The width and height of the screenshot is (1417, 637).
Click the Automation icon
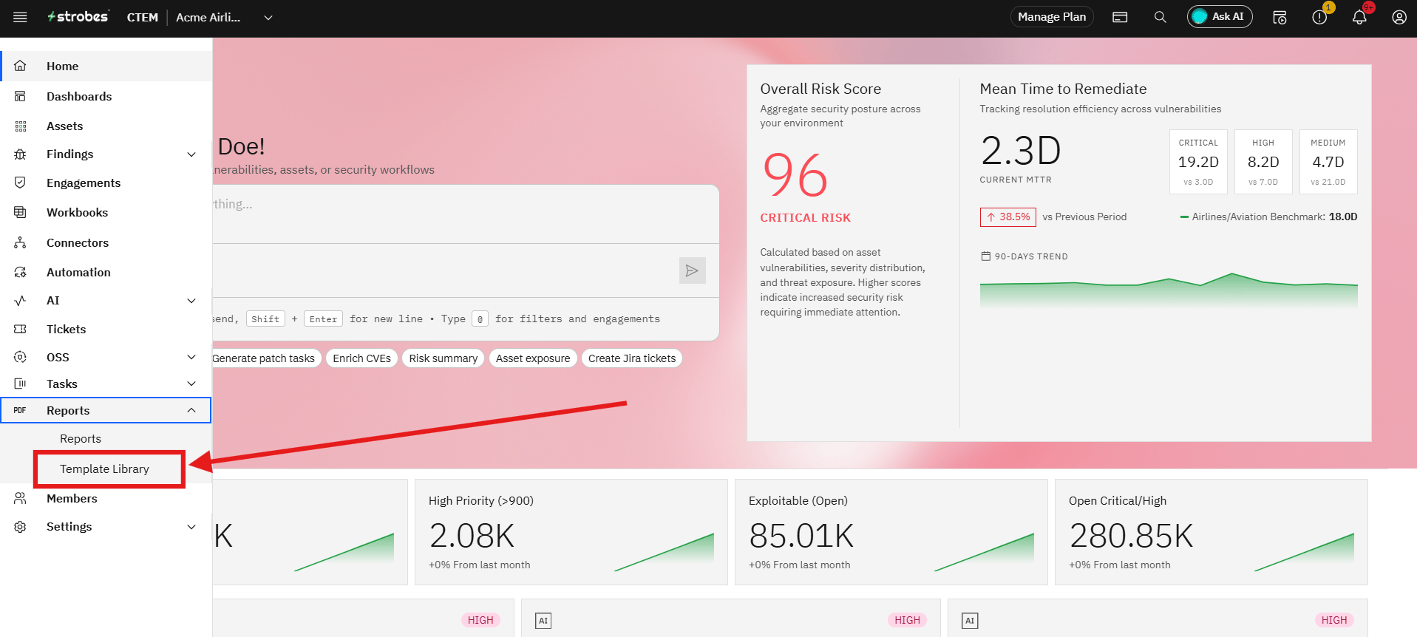tap(20, 272)
